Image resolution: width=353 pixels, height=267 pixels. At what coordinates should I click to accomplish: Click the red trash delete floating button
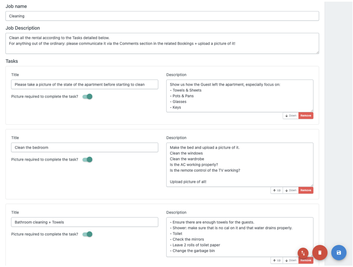click(x=320, y=252)
